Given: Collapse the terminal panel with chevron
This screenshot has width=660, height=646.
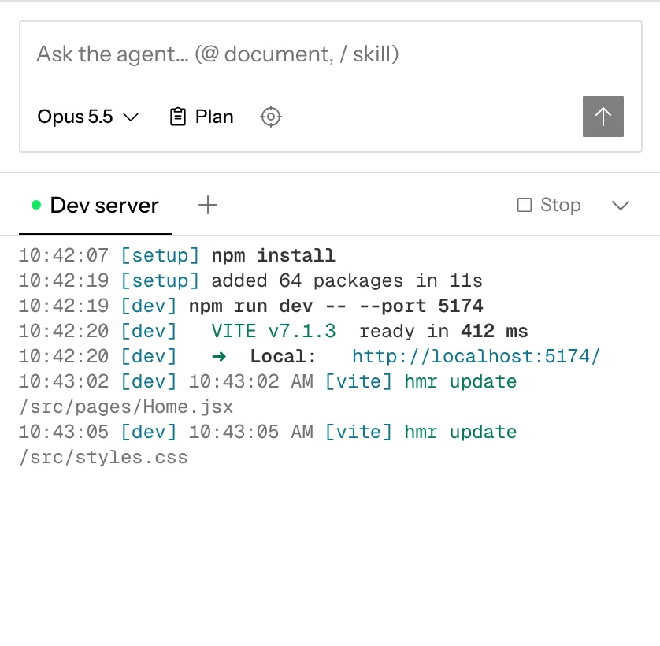Looking at the screenshot, I should point(620,205).
